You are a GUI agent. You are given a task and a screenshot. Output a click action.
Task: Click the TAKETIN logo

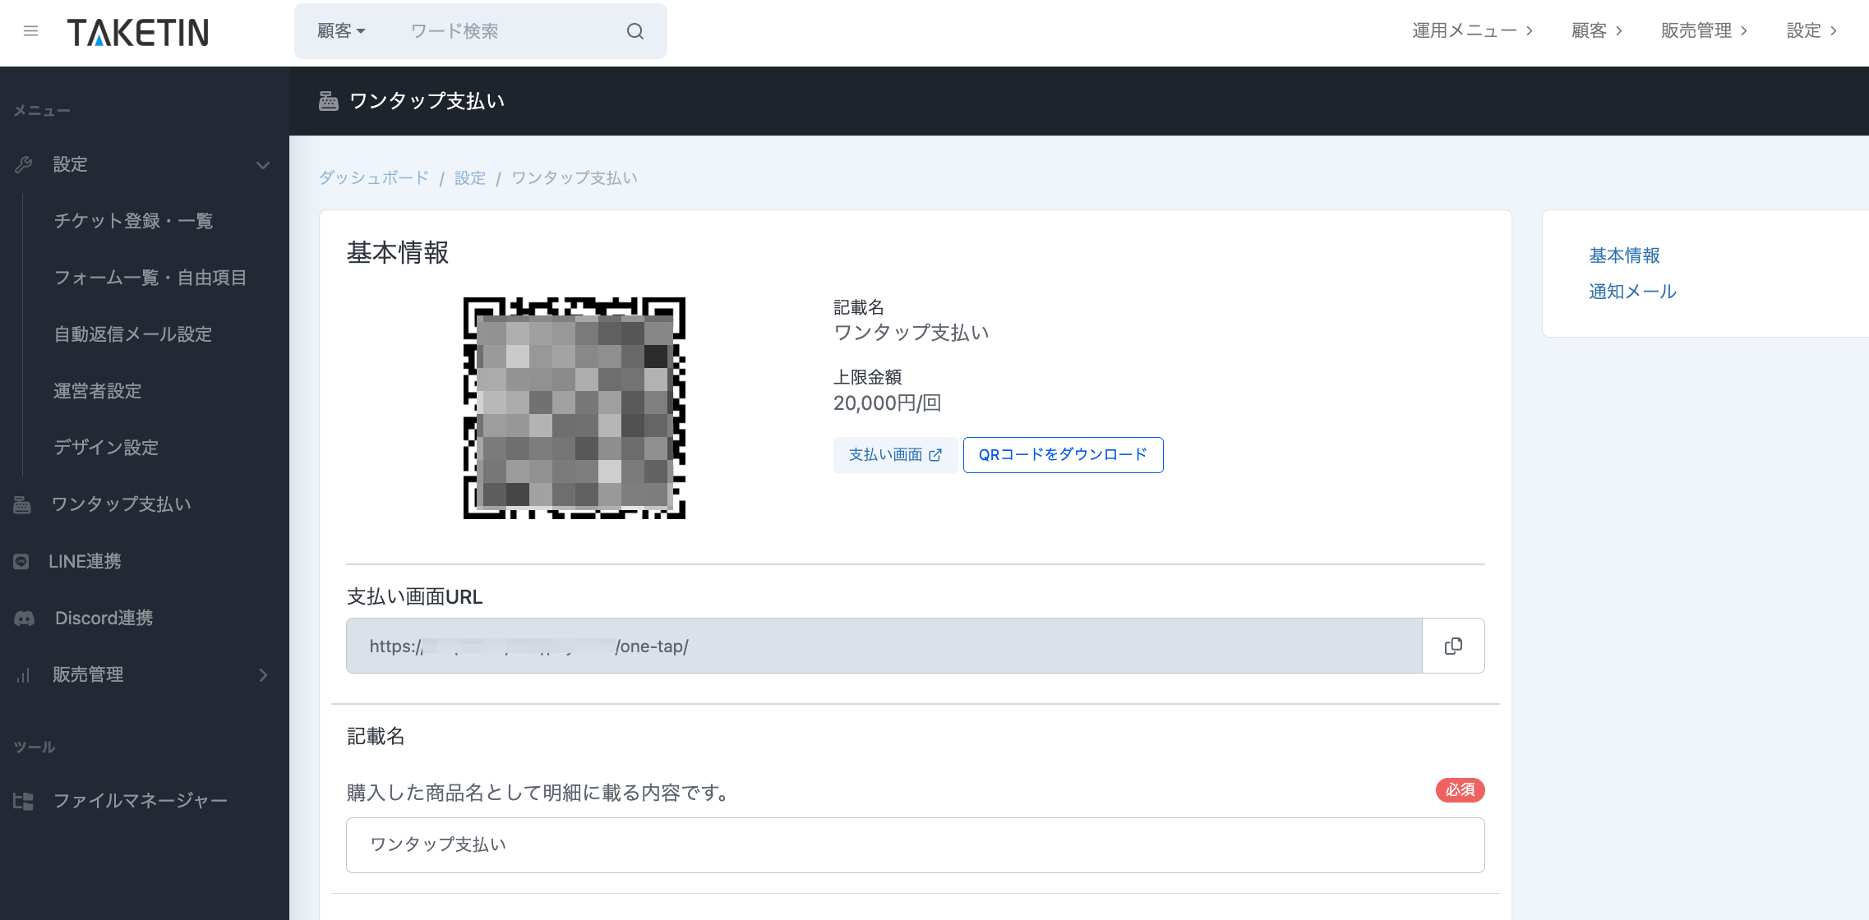138,32
